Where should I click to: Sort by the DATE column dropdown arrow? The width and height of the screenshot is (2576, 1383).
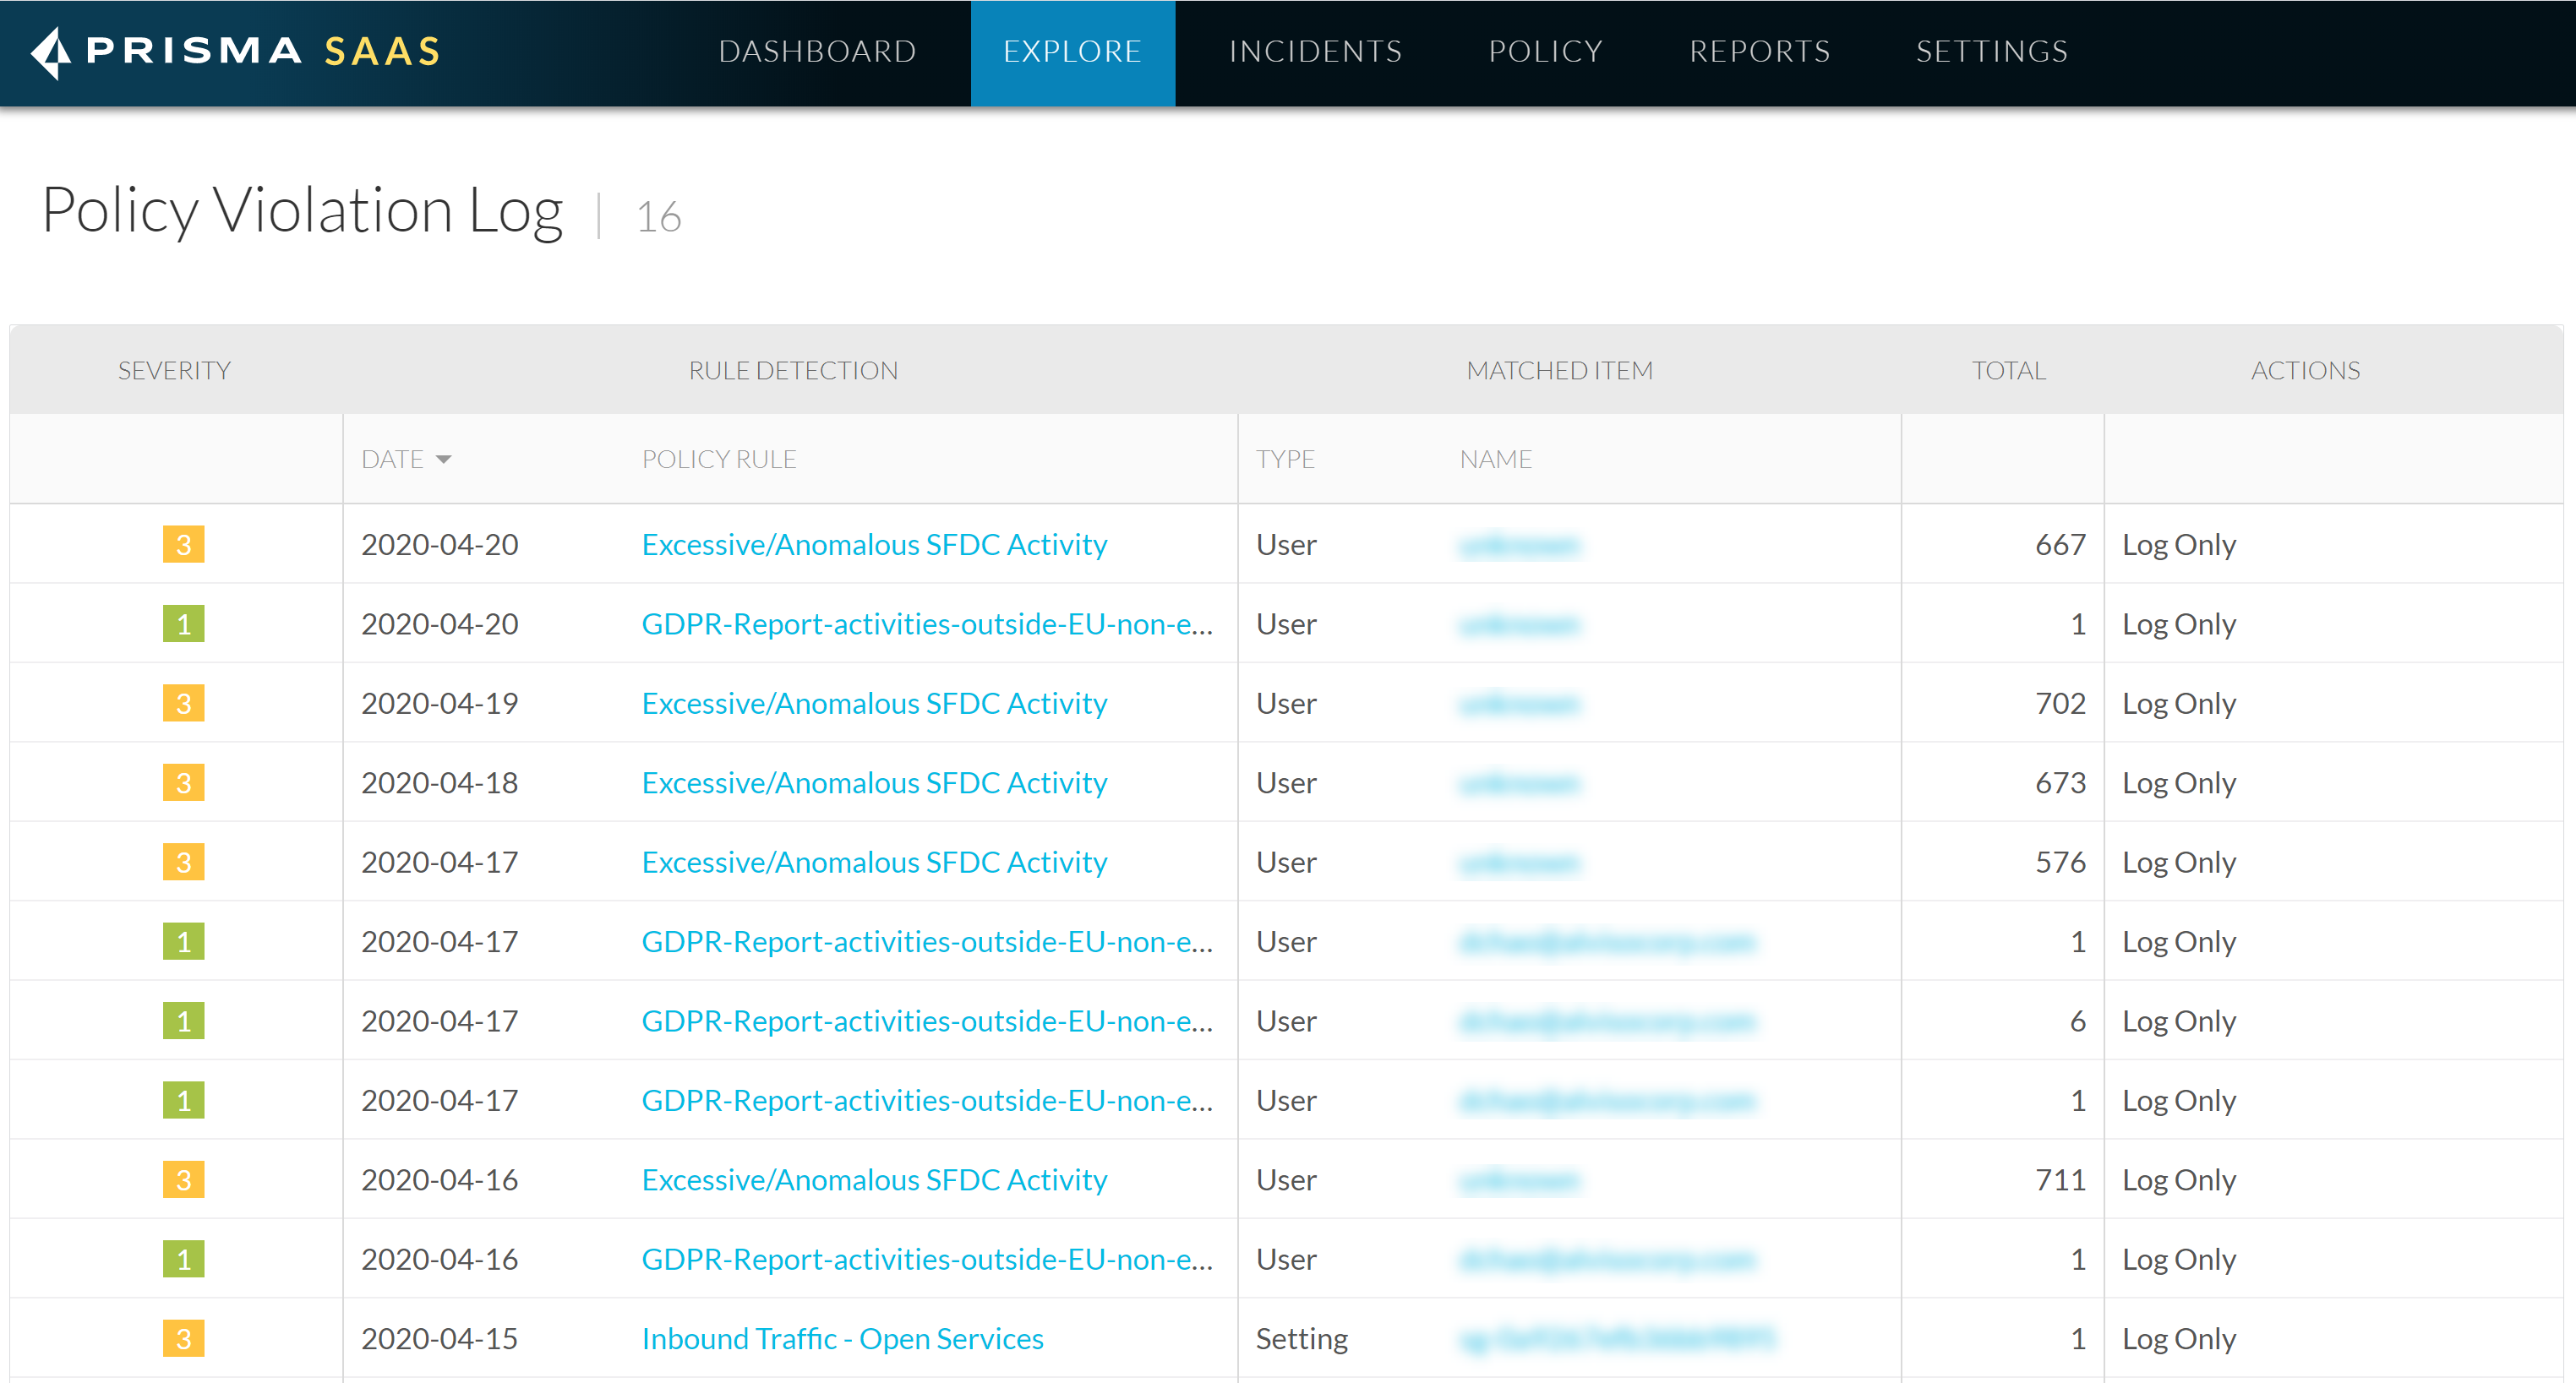(x=444, y=460)
